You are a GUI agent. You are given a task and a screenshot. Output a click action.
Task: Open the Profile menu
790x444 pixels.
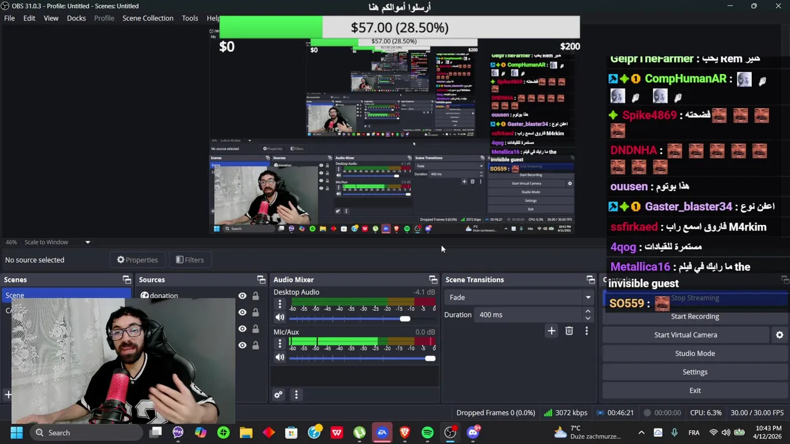104,18
